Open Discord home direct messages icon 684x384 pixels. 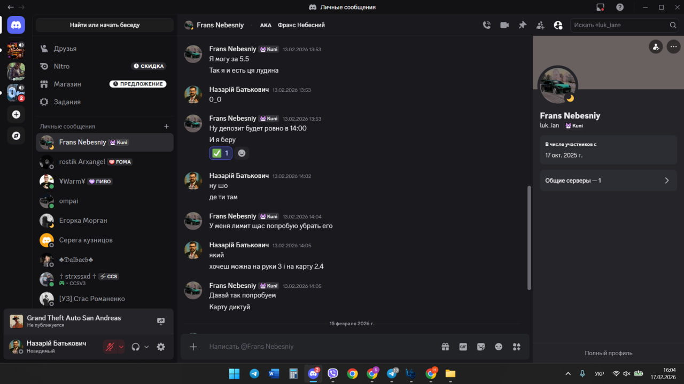coord(16,25)
